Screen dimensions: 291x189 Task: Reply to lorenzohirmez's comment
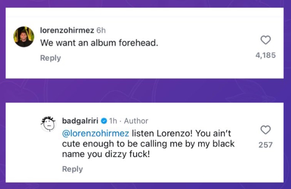click(51, 58)
